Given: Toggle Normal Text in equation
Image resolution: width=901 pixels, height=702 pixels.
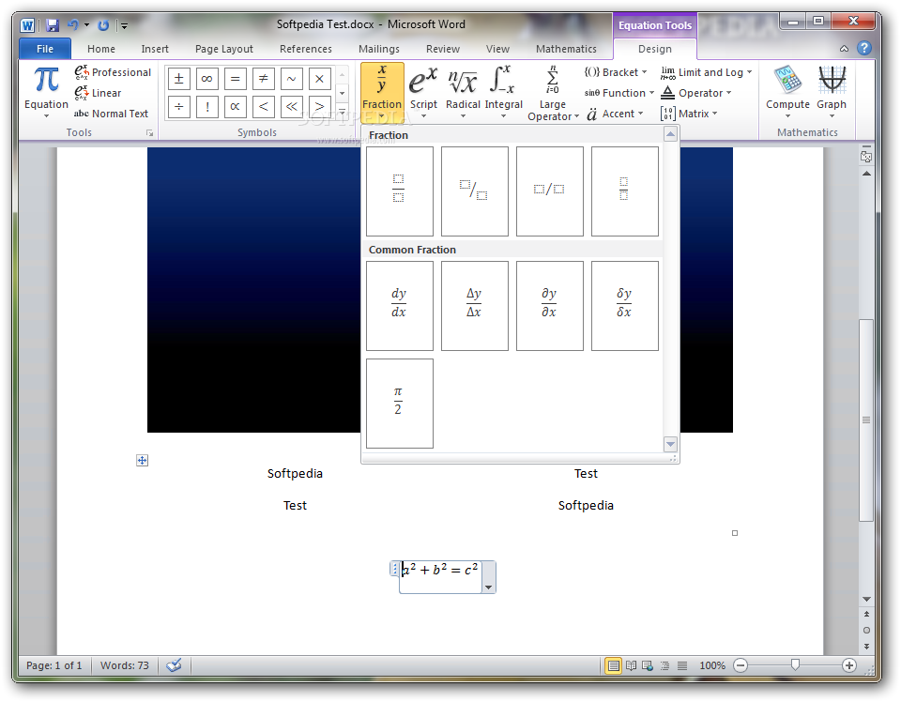Looking at the screenshot, I should [111, 114].
